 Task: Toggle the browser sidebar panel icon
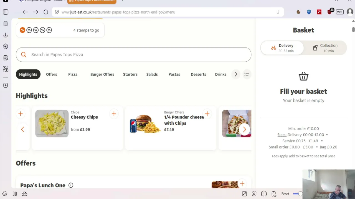pyautogui.click(x=6, y=12)
